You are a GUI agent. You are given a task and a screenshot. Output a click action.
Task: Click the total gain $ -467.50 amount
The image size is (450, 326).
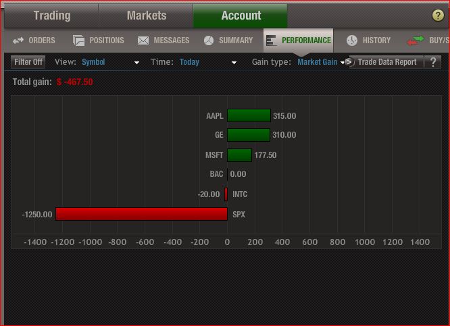click(x=74, y=82)
